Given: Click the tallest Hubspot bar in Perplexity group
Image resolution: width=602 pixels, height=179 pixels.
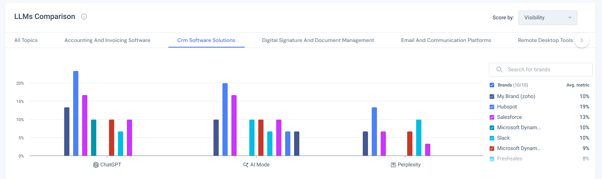Looking at the screenshot, I should [x=374, y=131].
